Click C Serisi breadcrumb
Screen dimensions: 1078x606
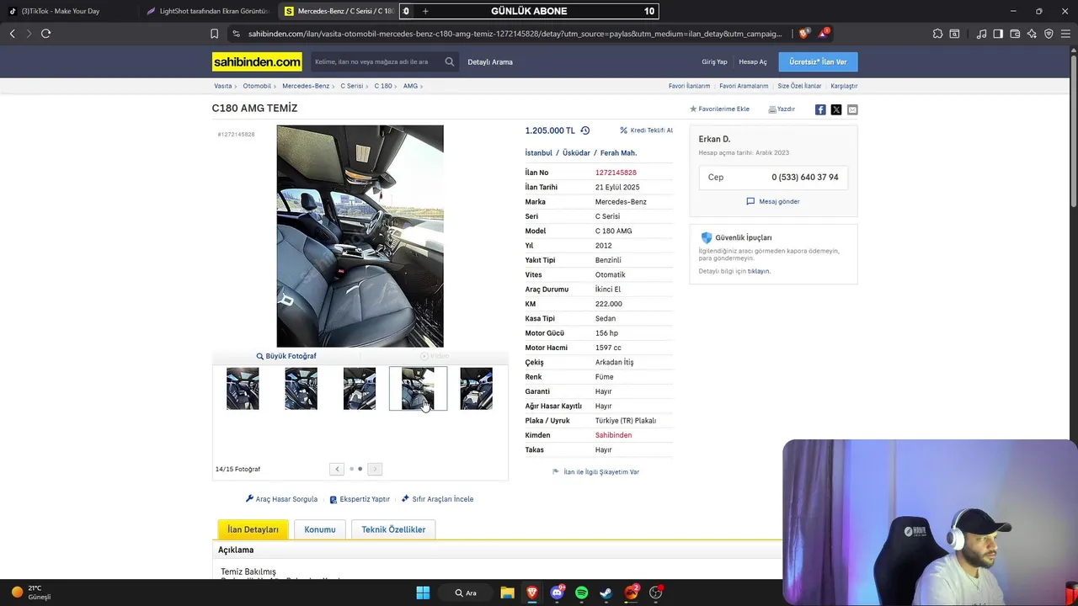(x=352, y=86)
